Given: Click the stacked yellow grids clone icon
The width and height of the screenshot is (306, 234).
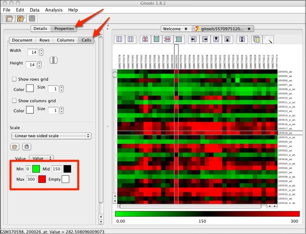Looking at the screenshot, I should [257, 39].
